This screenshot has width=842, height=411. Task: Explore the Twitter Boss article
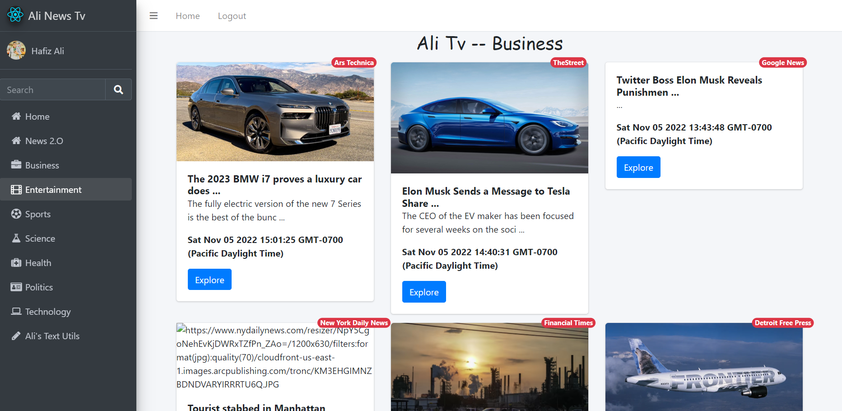pyautogui.click(x=638, y=167)
